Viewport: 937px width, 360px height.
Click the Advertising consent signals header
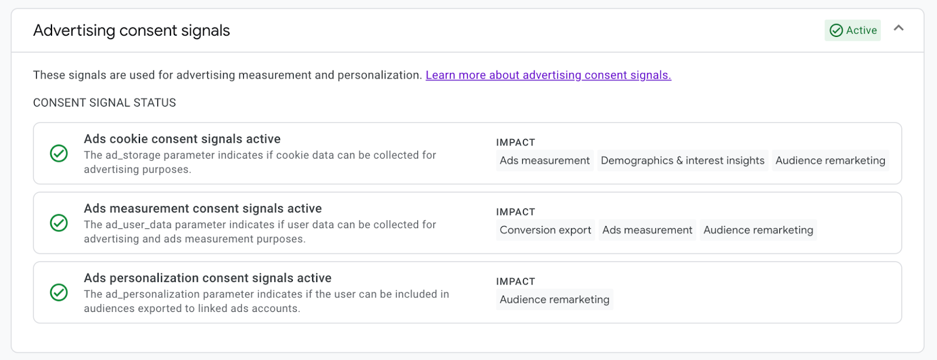pos(132,30)
